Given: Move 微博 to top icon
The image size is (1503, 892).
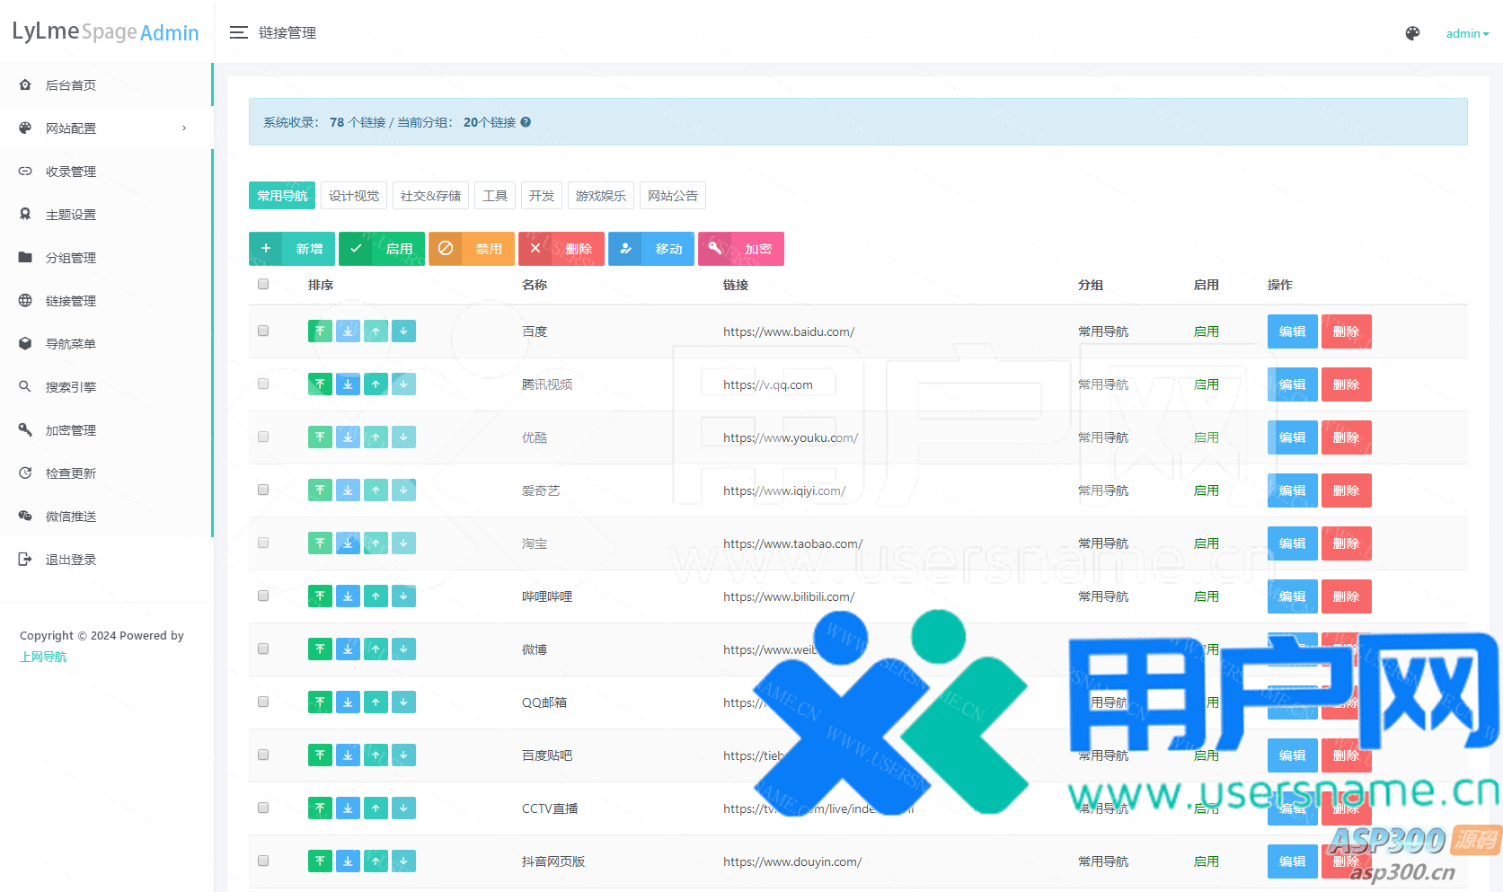Looking at the screenshot, I should 320,649.
